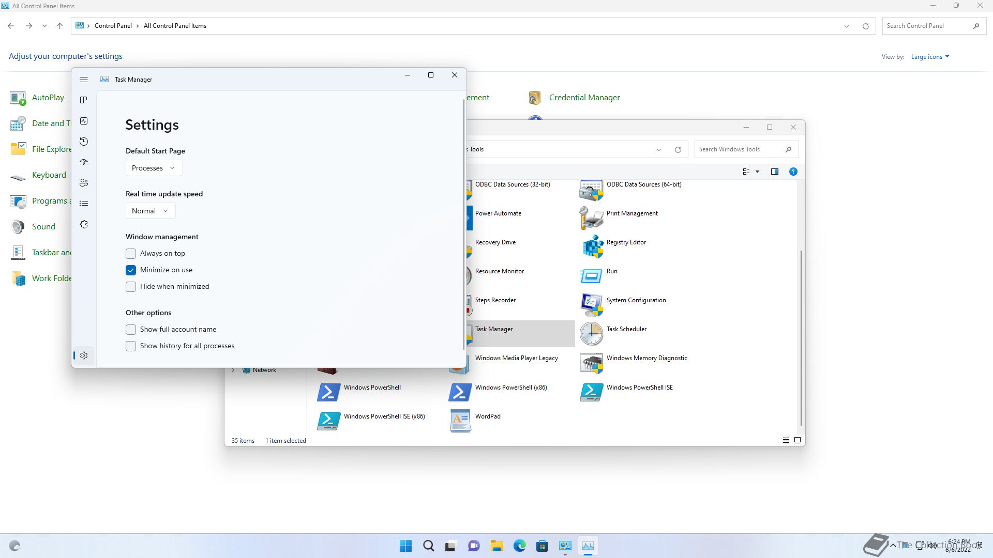The image size is (993, 558).
Task: Click the Search Control Panel field
Action: click(934, 26)
